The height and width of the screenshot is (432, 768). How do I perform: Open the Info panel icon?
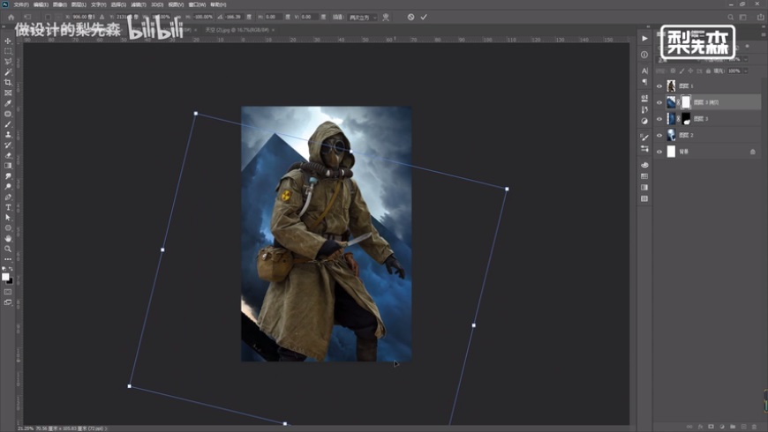click(644, 55)
